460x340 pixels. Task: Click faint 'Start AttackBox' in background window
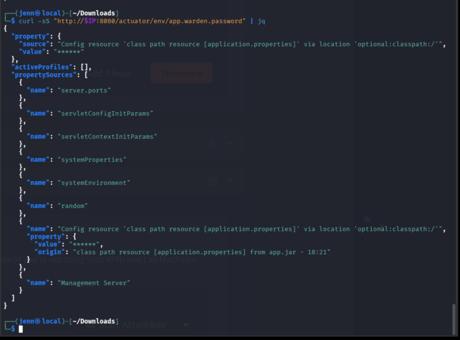pyautogui.click(x=132, y=325)
